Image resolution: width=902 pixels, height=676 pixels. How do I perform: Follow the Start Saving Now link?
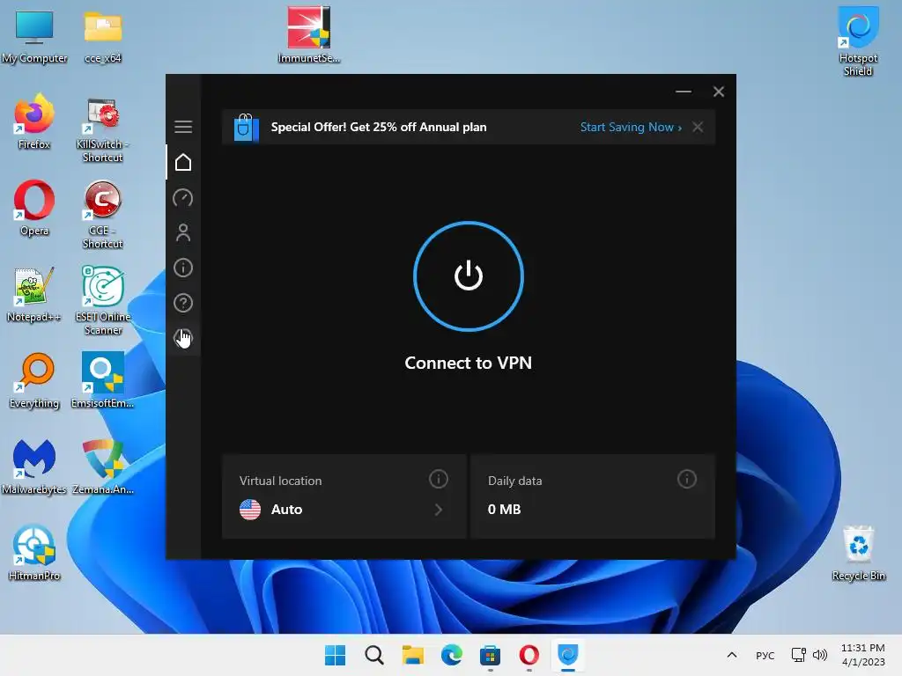tap(631, 127)
